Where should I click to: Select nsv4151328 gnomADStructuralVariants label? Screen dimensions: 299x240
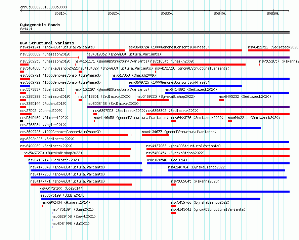[192, 68]
